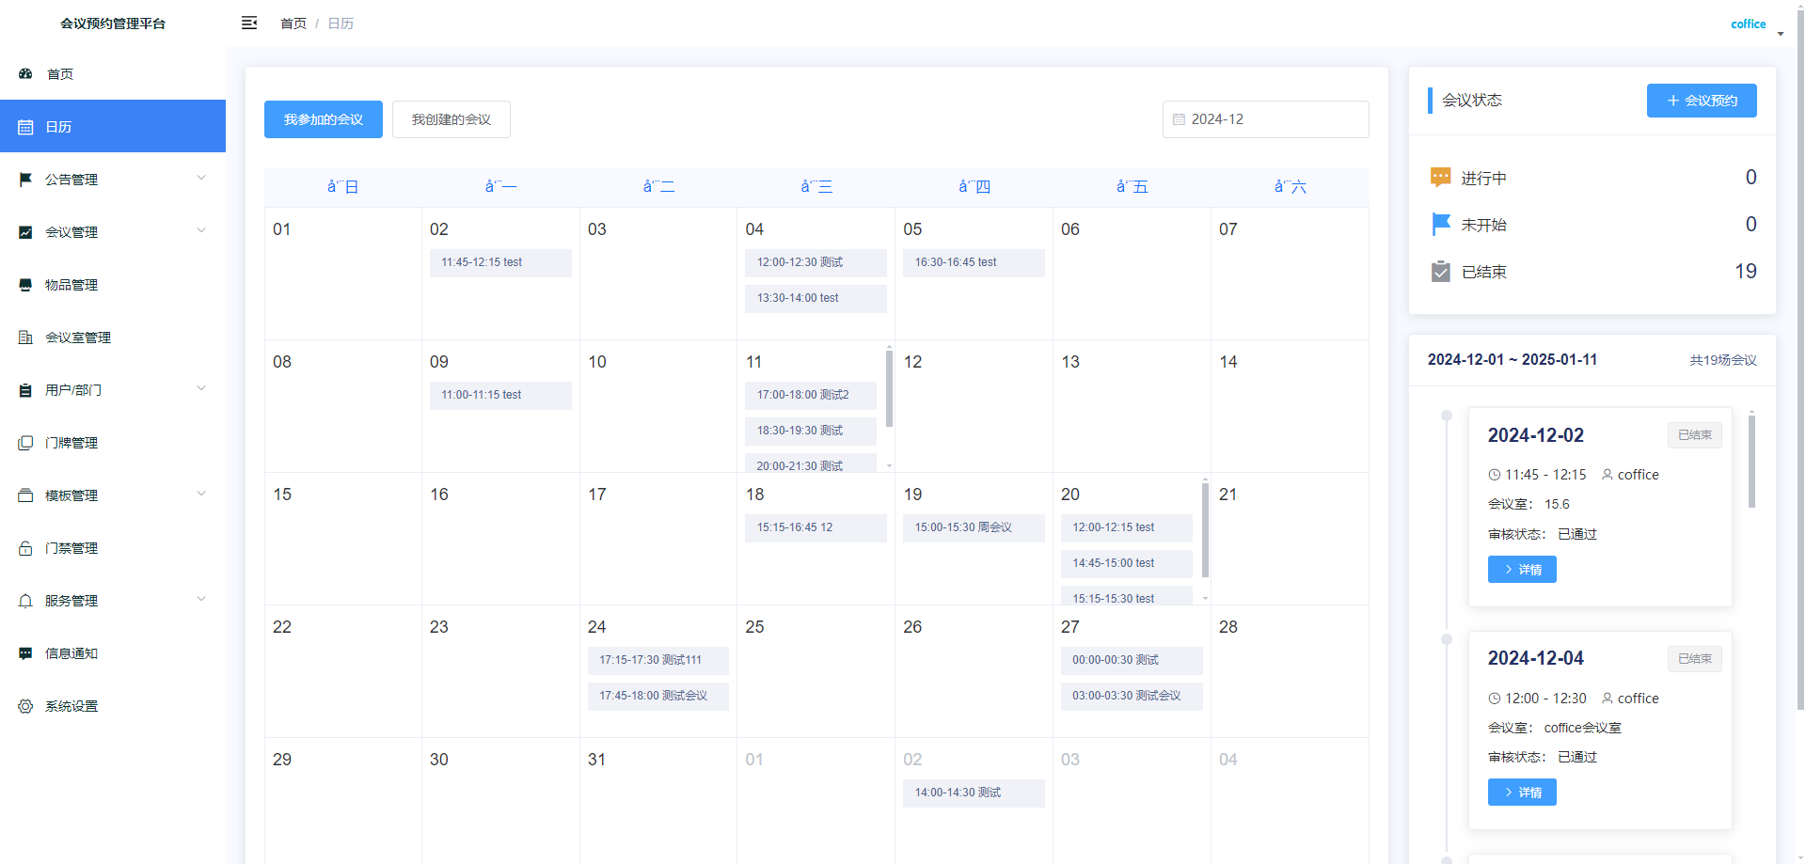Open the 首页 dashboard icon in sidebar

pos(25,73)
